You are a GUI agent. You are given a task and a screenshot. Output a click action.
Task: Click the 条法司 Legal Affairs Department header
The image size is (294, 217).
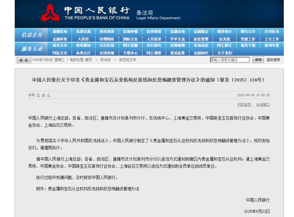pyautogui.click(x=158, y=15)
